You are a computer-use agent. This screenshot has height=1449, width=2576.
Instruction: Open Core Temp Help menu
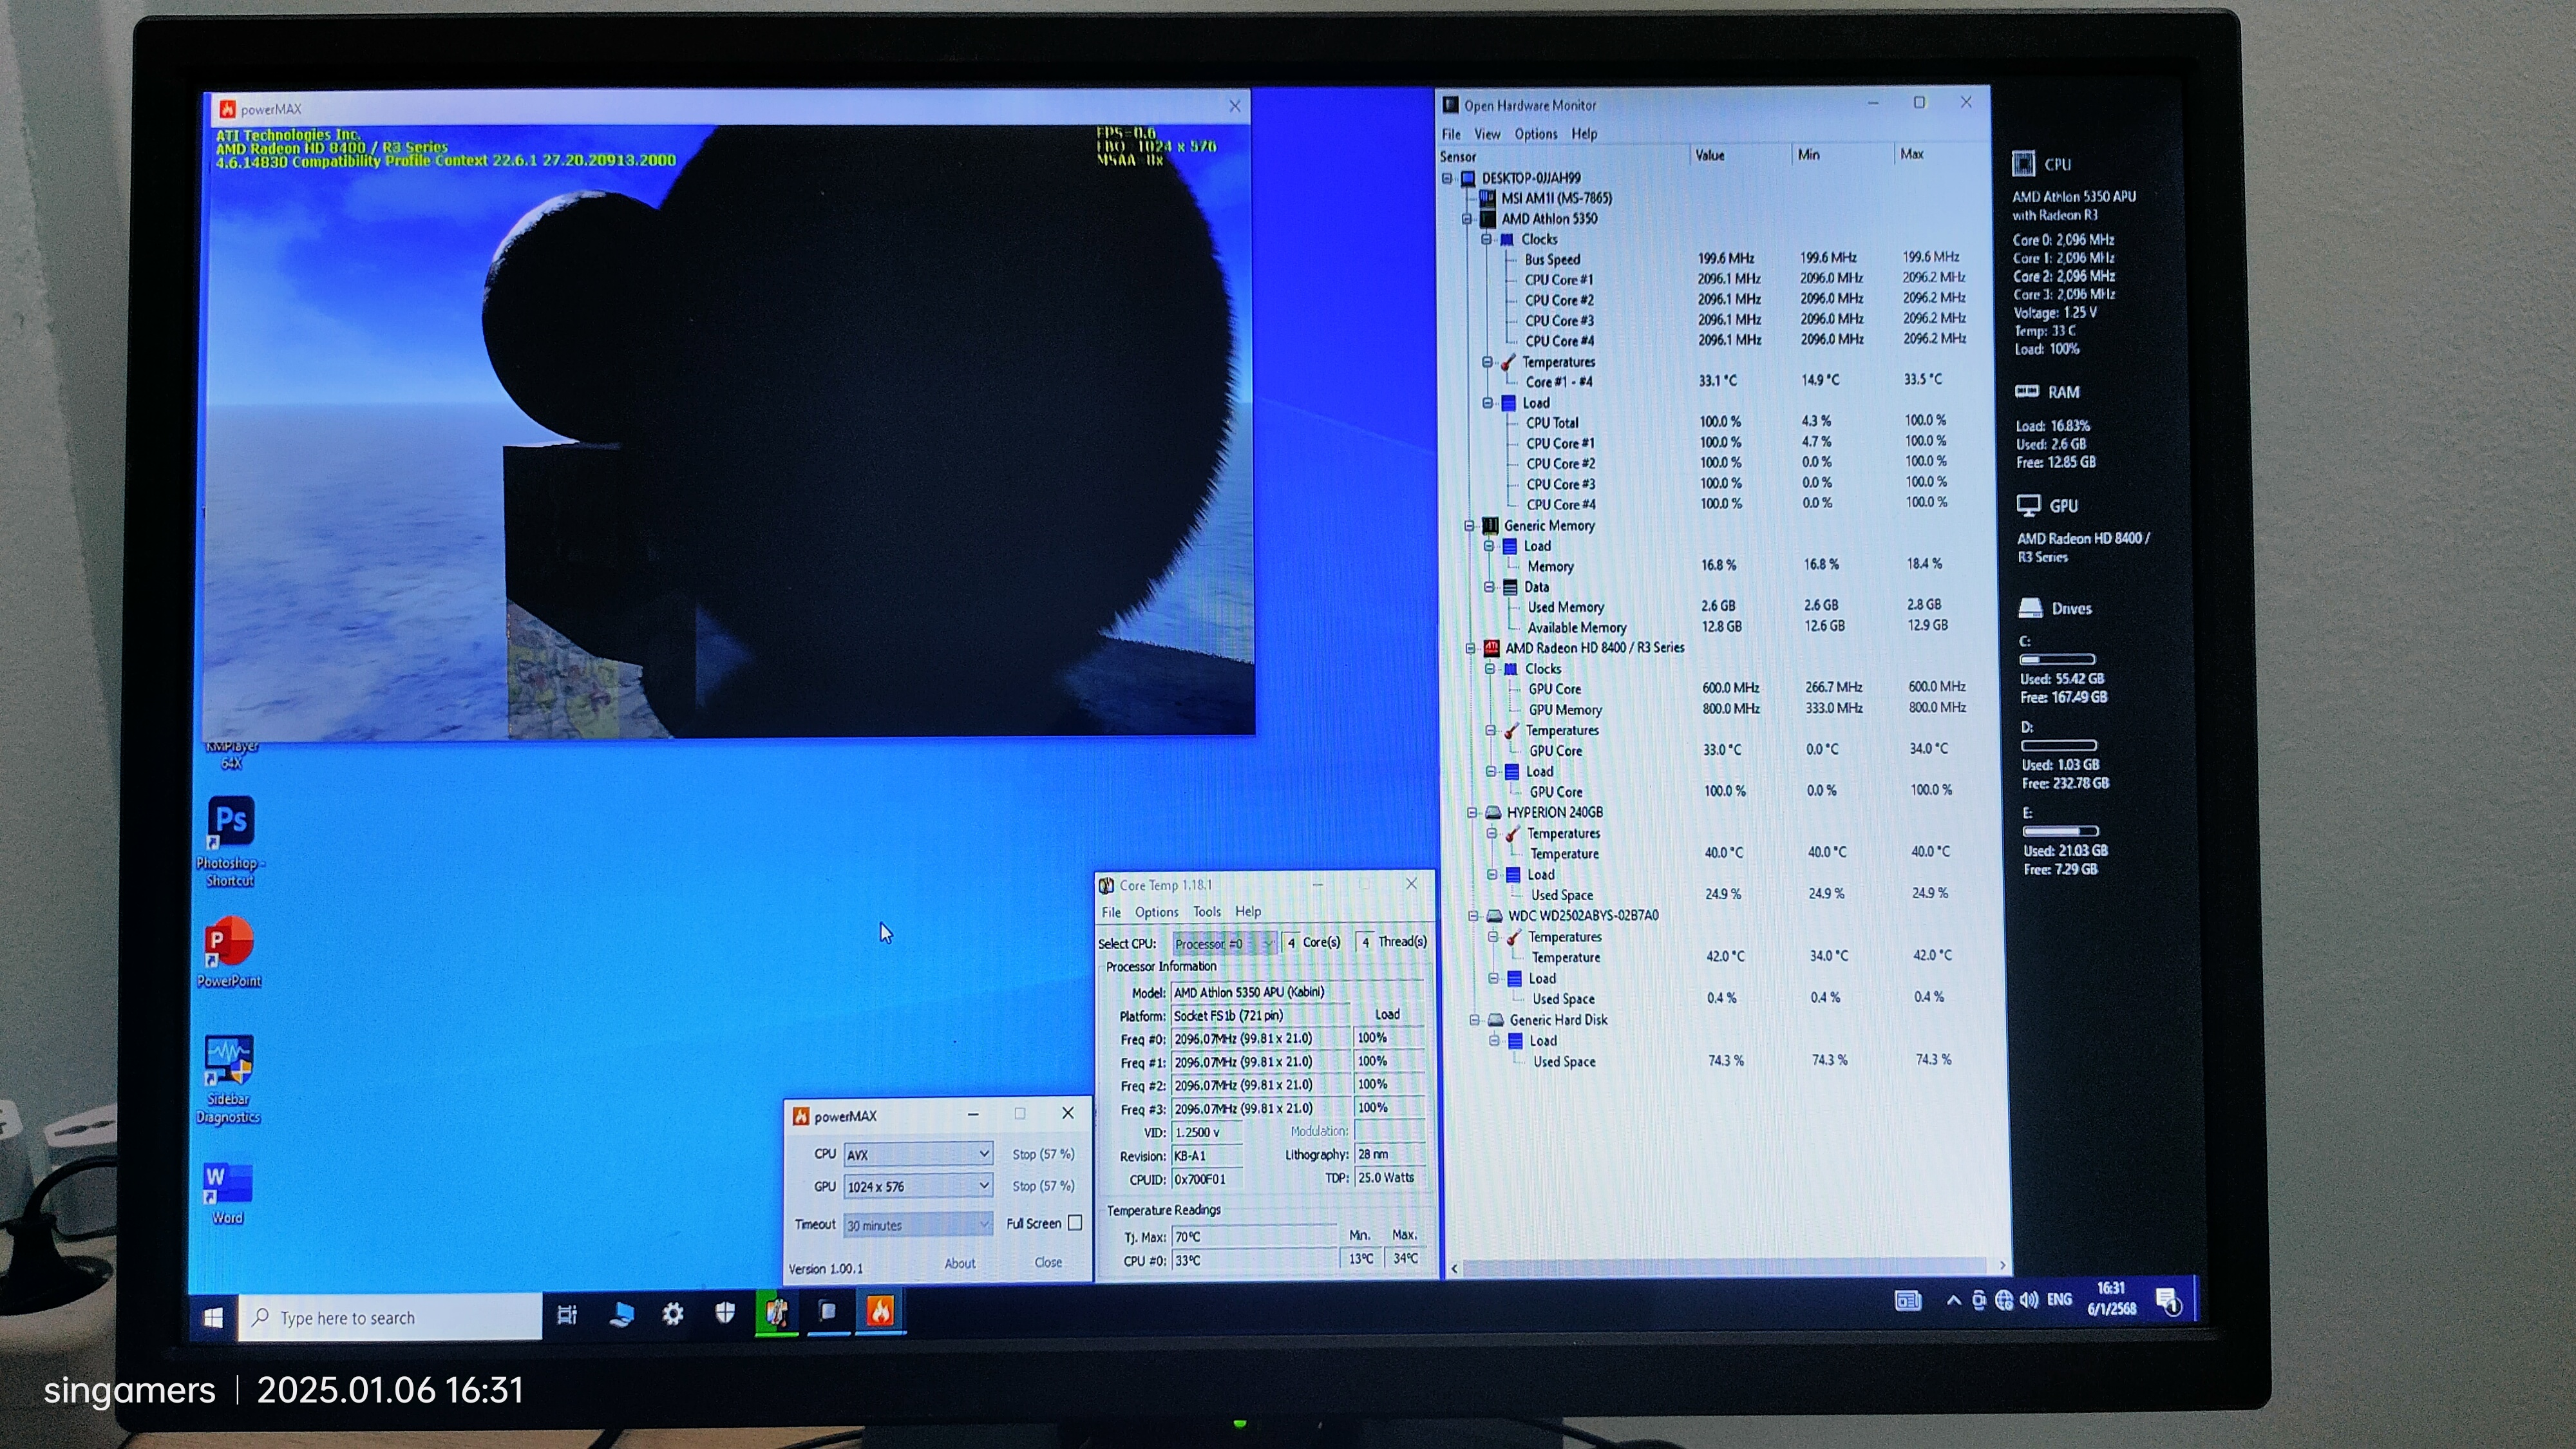[x=1248, y=911]
